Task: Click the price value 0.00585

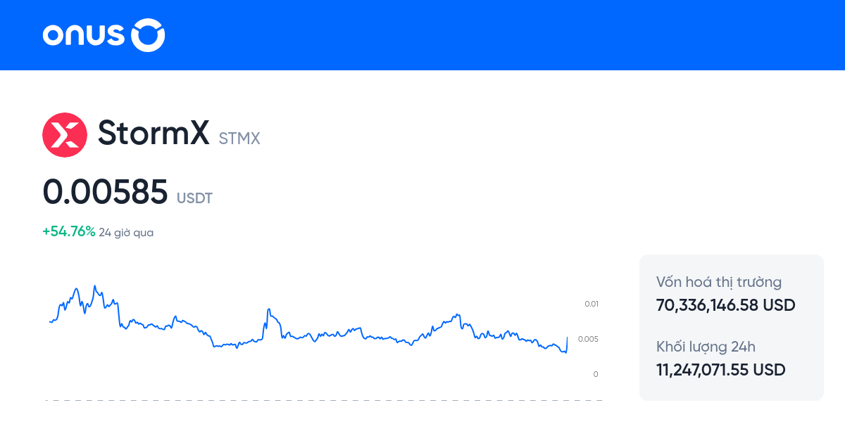Action: pyautogui.click(x=105, y=191)
